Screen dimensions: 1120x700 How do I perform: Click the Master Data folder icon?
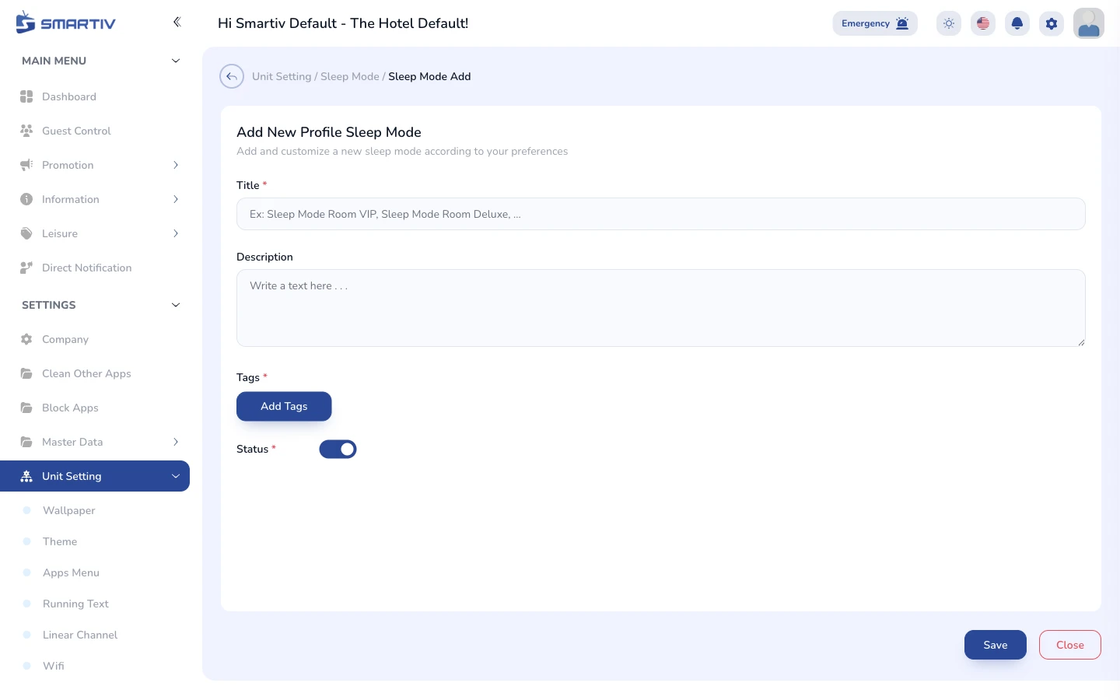pyautogui.click(x=26, y=442)
